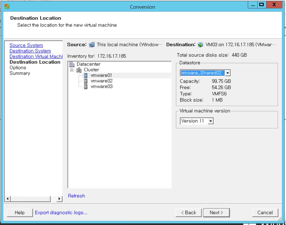Click the Refresh inventory link
The image size is (286, 225).
(x=77, y=196)
